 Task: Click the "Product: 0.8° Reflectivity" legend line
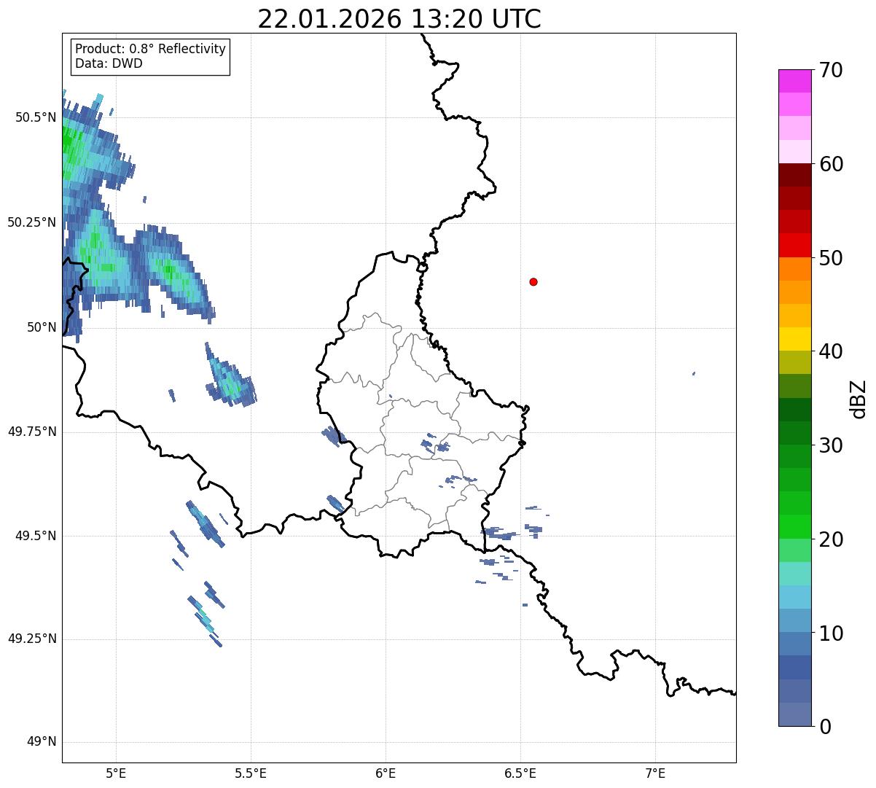coord(151,49)
